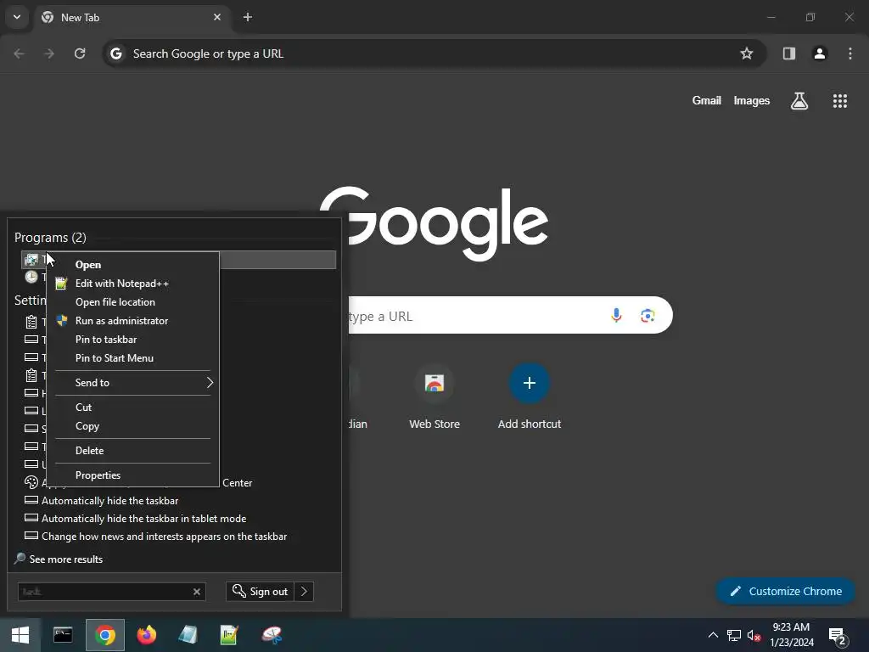This screenshot has width=869, height=652.
Task: Click the taskbar clock and date
Action: [x=792, y=635]
